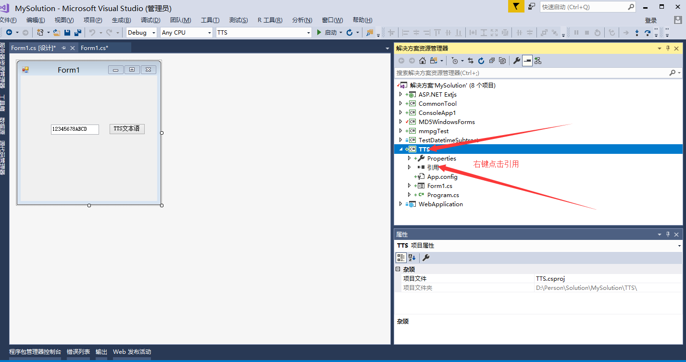Click the TTS.csproj project file value
Viewport: 686px width, 362px height.
[550, 278]
